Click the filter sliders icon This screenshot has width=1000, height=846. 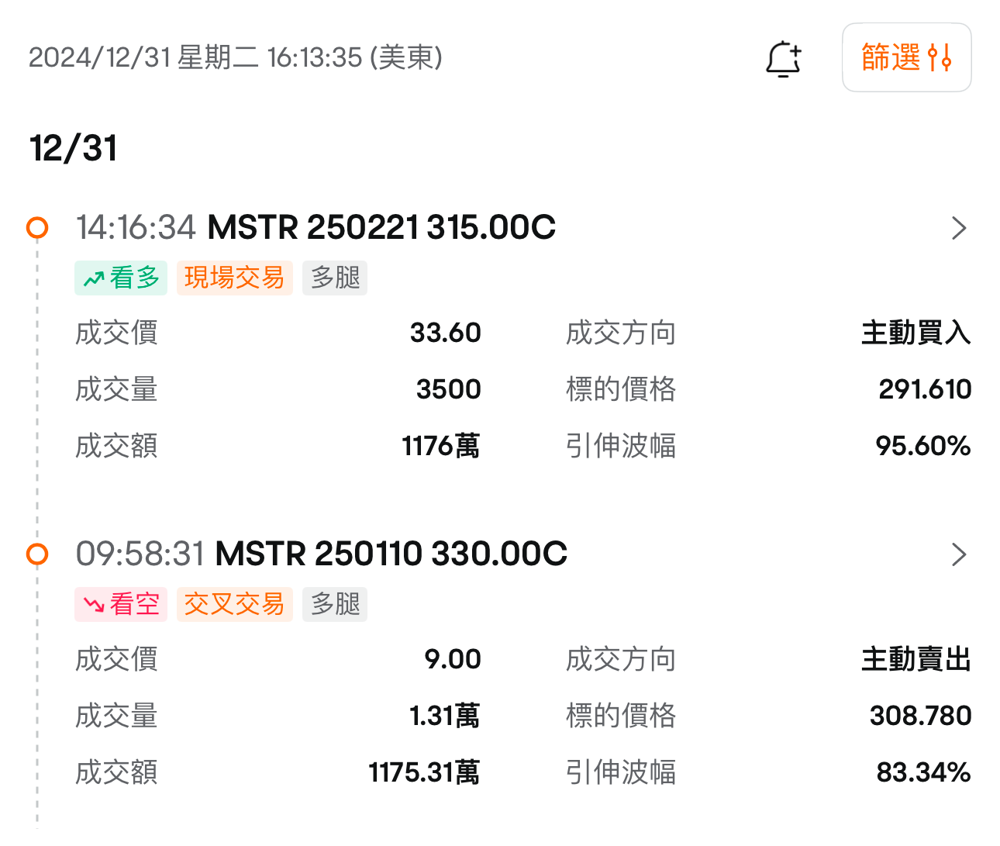[x=940, y=58]
